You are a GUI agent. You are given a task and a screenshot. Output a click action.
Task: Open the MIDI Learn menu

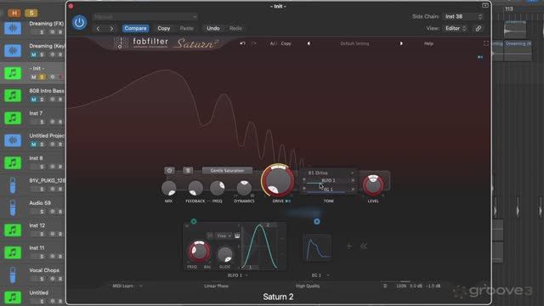127,286
